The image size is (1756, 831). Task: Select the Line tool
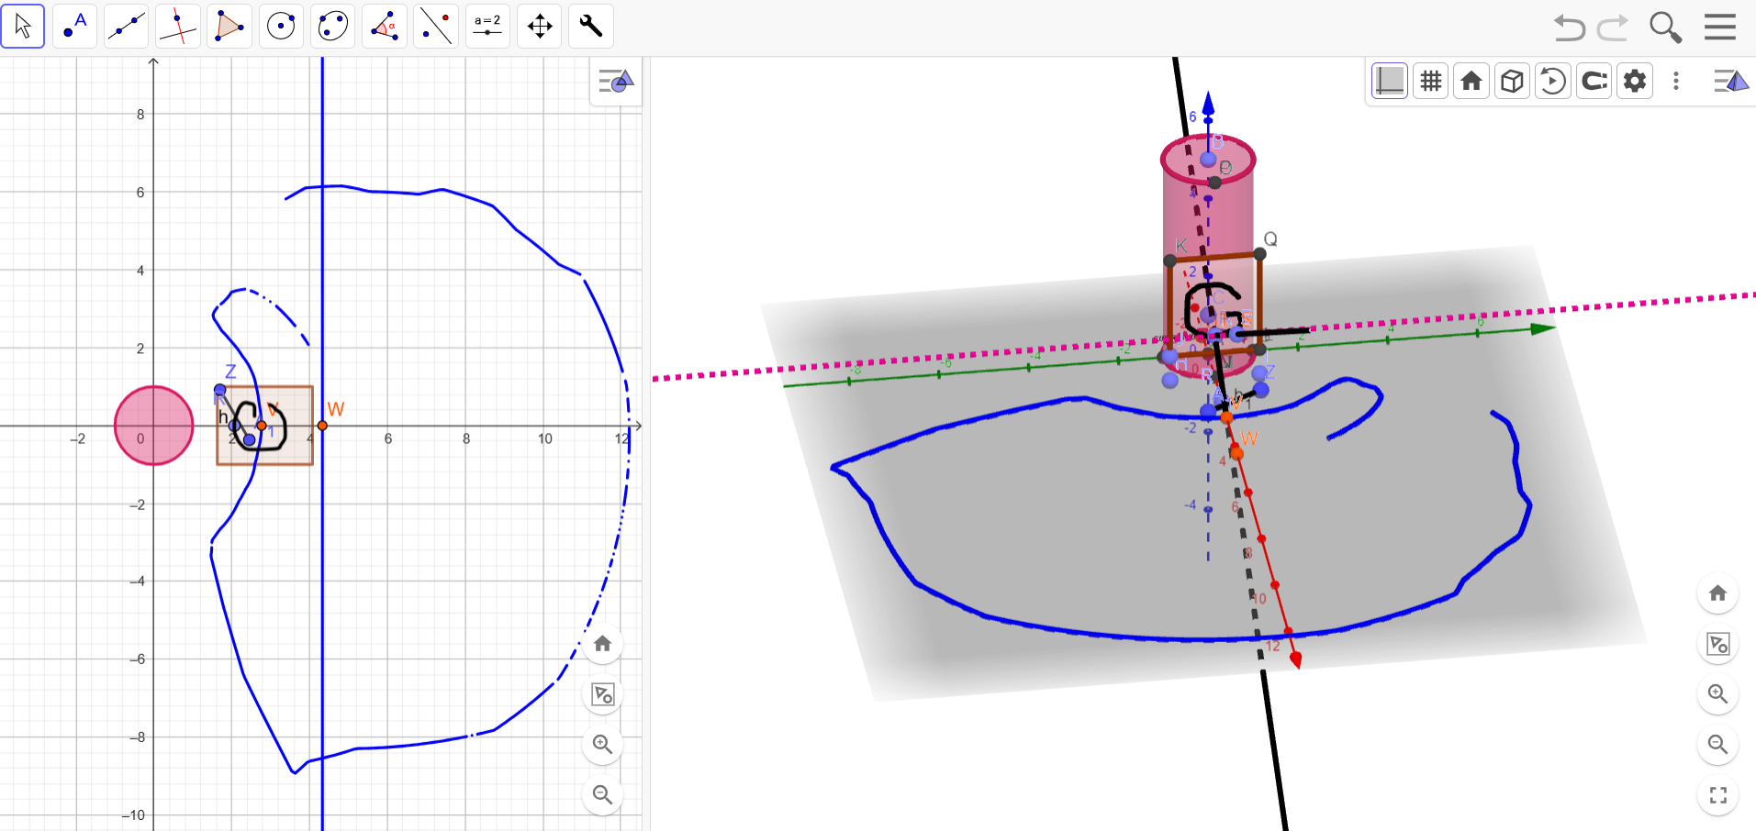click(x=126, y=26)
